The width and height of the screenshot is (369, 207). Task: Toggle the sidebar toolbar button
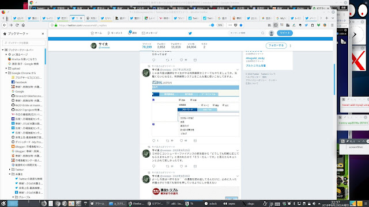(x=276, y=25)
